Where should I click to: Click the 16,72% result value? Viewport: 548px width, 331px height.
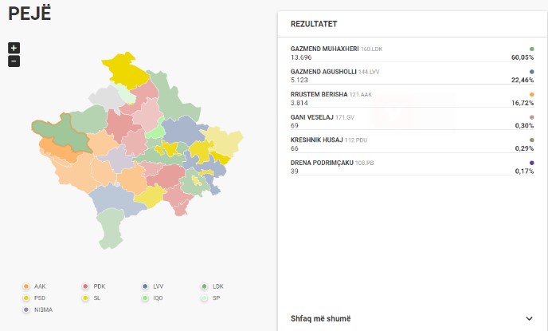click(523, 103)
